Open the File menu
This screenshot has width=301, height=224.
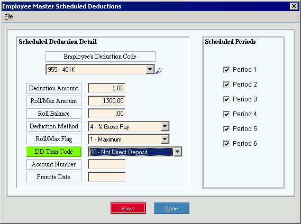(x=8, y=16)
